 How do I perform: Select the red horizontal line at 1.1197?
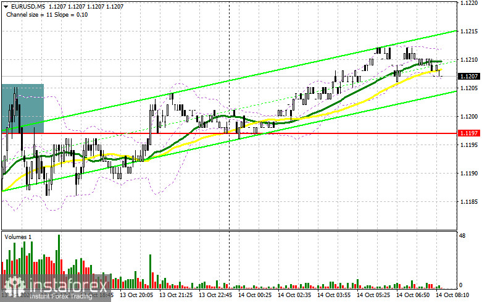click(x=229, y=133)
